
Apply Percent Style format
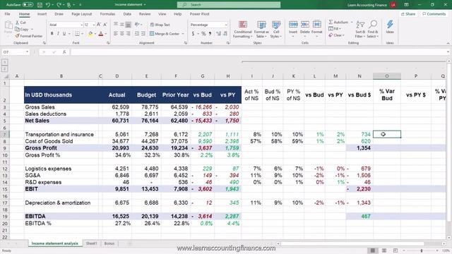(203, 34)
